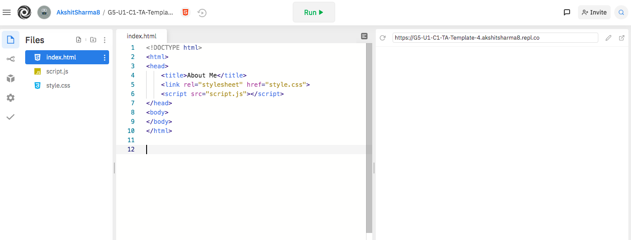The width and height of the screenshot is (631, 240).
Task: Click the G5-U1-C1-TA-Templa... repl name
Action: (x=140, y=12)
